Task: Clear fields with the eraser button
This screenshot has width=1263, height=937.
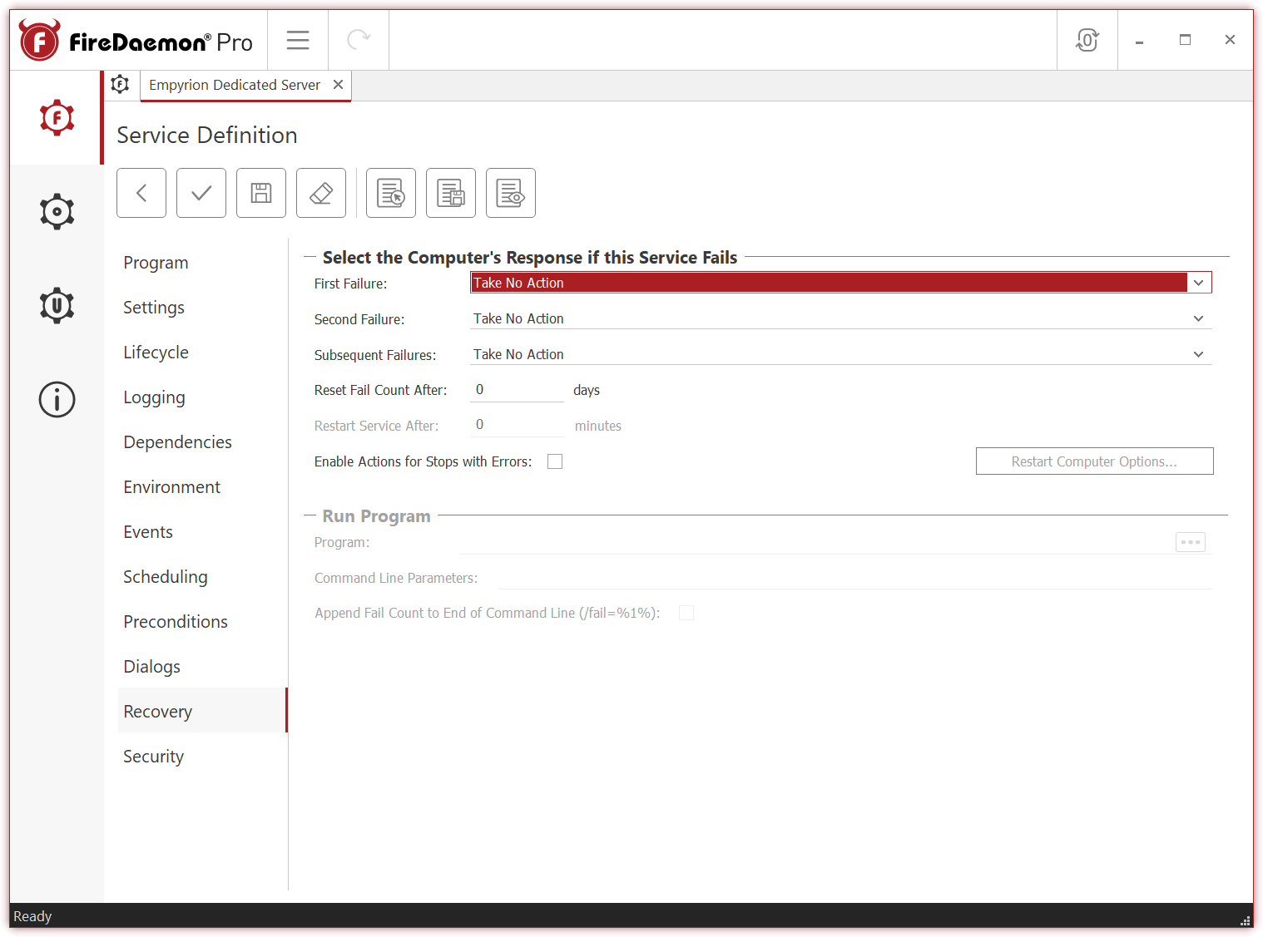Action: point(321,193)
